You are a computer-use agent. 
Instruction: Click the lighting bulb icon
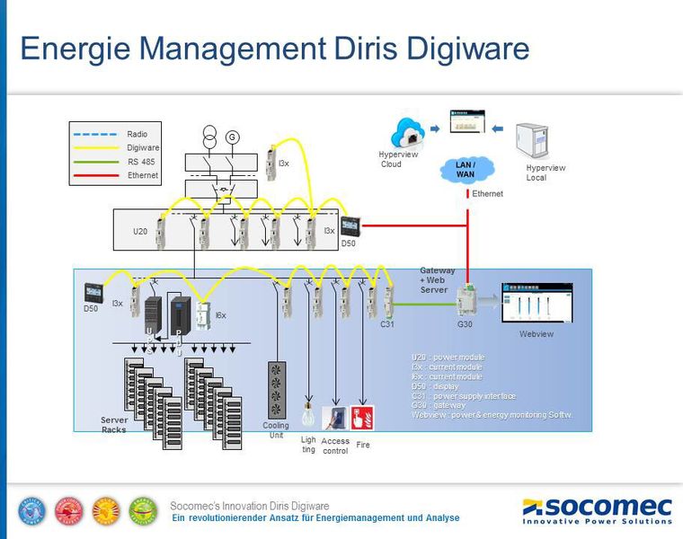[x=308, y=414]
